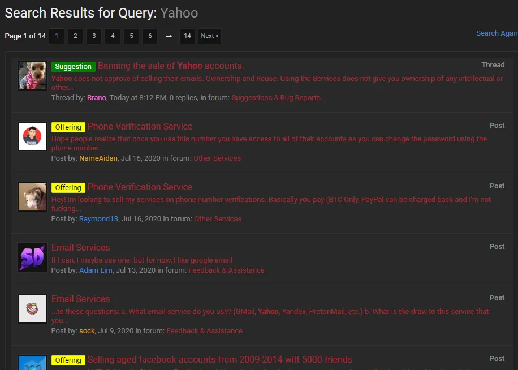Click 'Post' type label on facebook accounts result

pos(497,358)
